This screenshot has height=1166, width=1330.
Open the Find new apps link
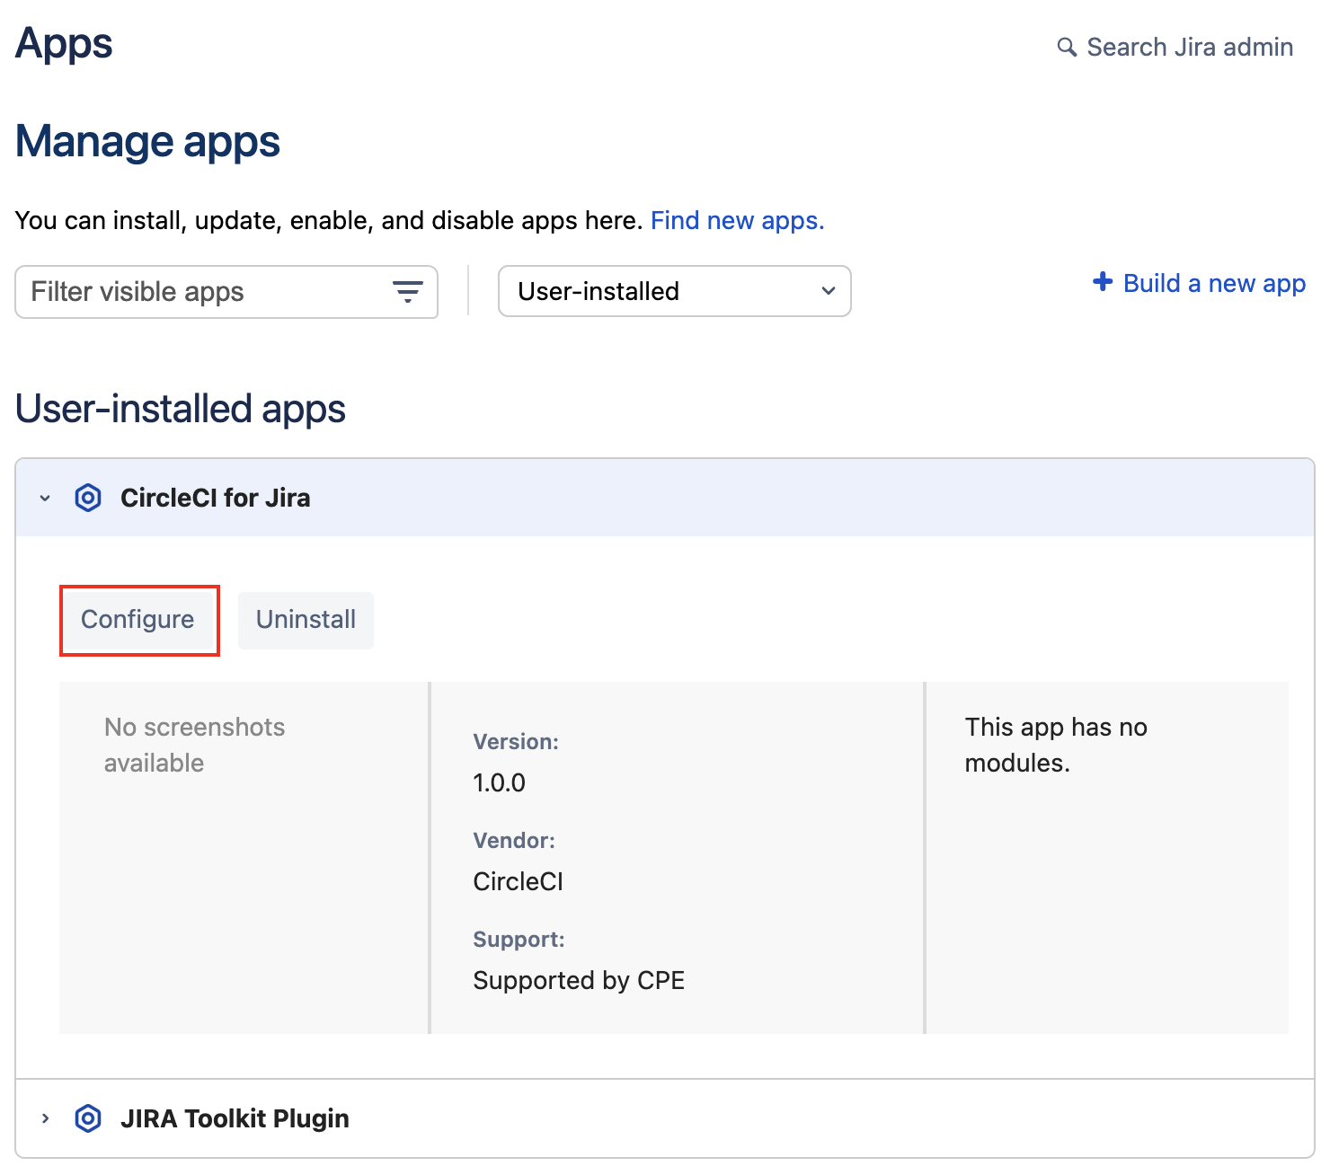click(x=737, y=221)
